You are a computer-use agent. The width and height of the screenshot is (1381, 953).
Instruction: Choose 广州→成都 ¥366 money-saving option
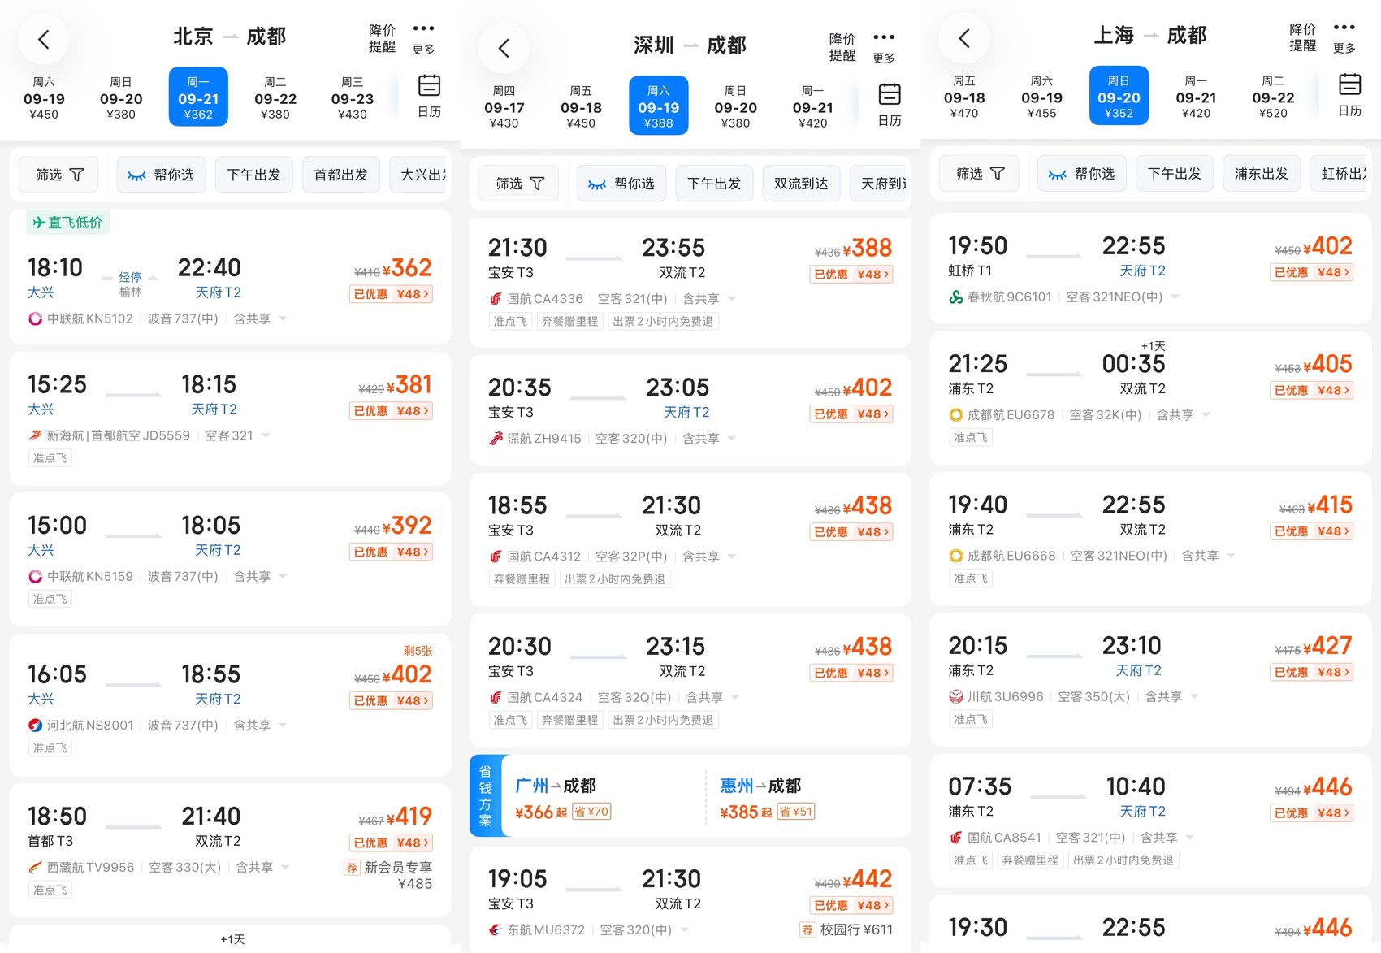(x=562, y=798)
